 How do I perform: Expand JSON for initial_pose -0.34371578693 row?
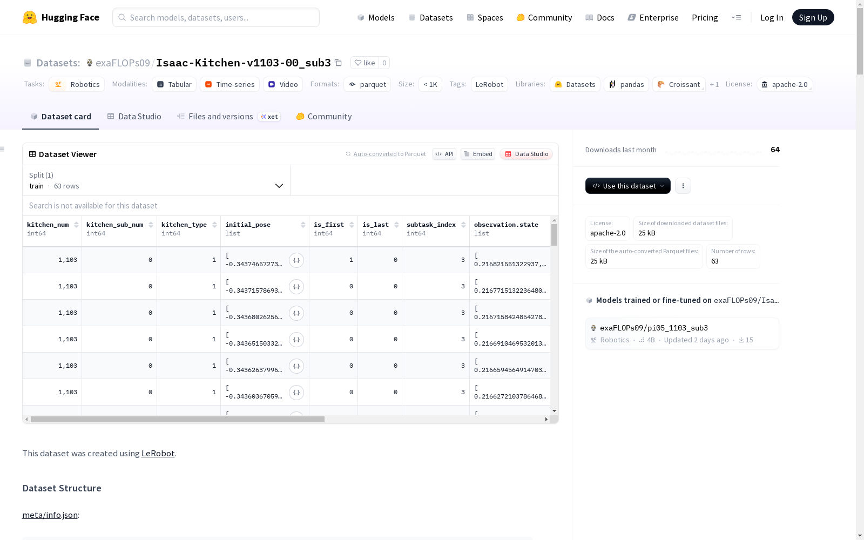click(296, 287)
